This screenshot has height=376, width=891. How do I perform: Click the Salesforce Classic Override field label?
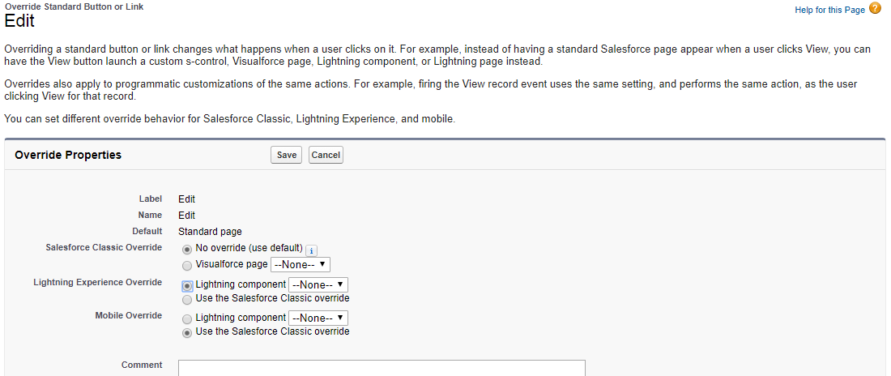click(104, 247)
